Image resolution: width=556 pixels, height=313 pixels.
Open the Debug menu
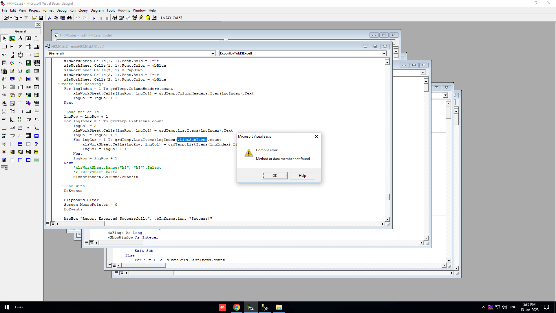[61, 10]
